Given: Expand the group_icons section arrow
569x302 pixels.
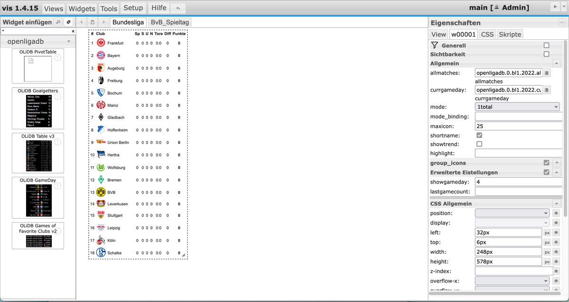Looking at the screenshot, I should (x=557, y=163).
